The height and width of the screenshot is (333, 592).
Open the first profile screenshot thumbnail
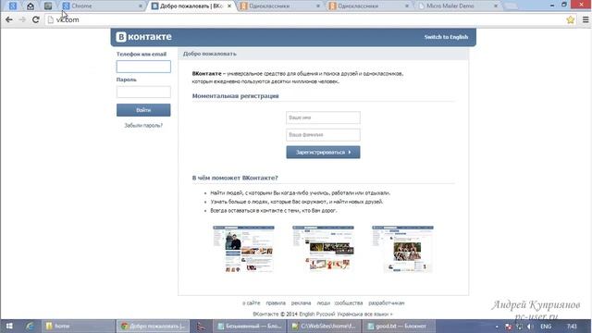(243, 249)
